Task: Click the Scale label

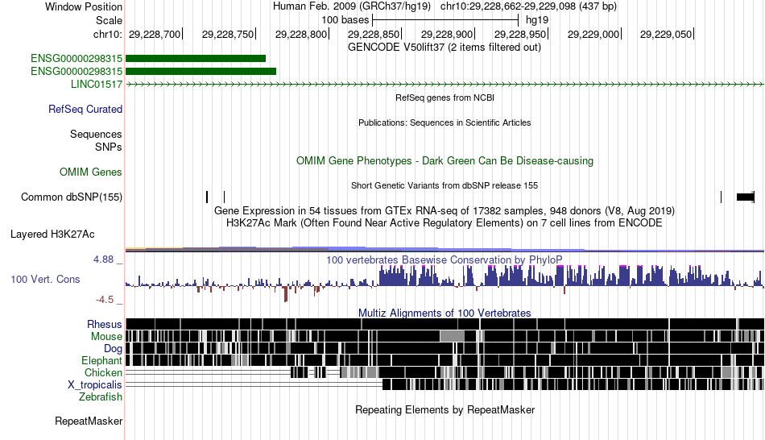Action: pyautogui.click(x=109, y=20)
